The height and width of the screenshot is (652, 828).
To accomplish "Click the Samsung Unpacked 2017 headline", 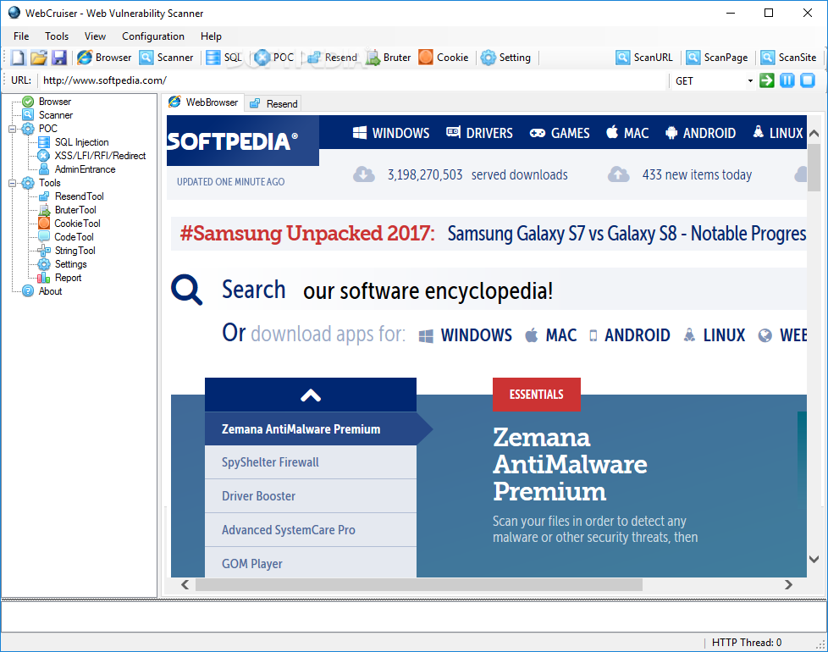I will click(x=494, y=234).
